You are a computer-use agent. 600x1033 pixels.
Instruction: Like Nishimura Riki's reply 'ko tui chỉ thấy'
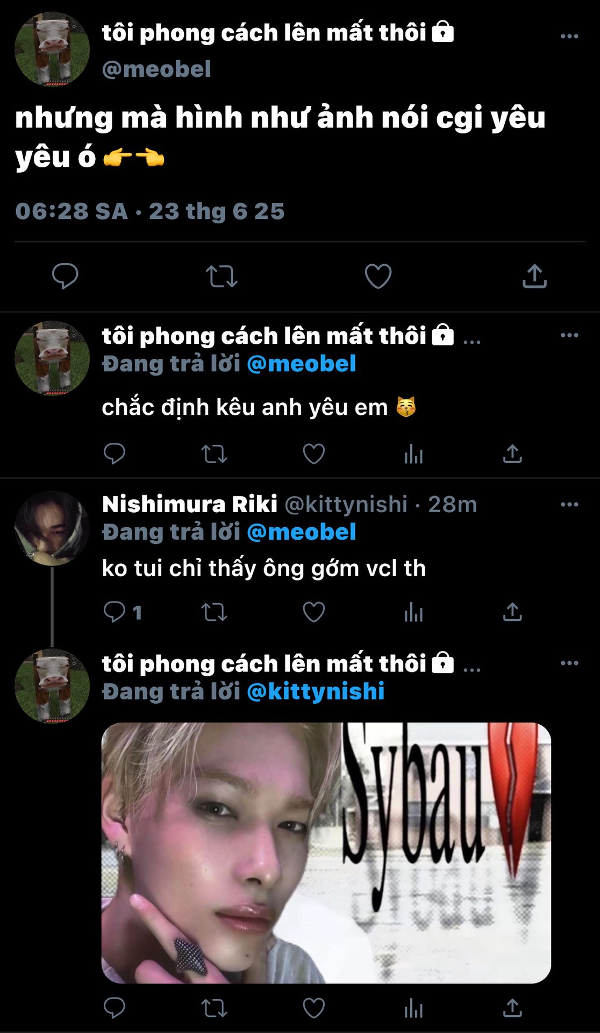tap(313, 612)
